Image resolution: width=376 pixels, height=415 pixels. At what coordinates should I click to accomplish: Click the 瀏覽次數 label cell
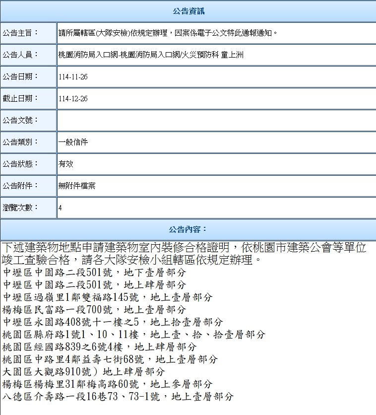point(28,207)
